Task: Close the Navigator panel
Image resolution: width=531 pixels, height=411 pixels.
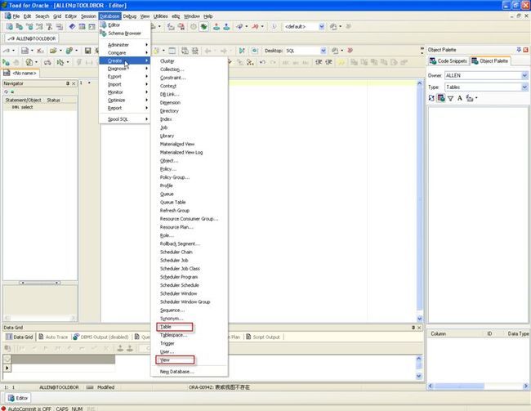Action: pyautogui.click(x=74, y=83)
